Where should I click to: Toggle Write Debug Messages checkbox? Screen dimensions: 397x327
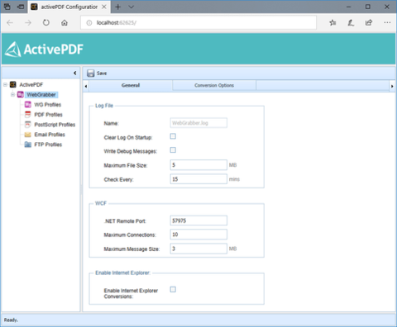(x=173, y=150)
